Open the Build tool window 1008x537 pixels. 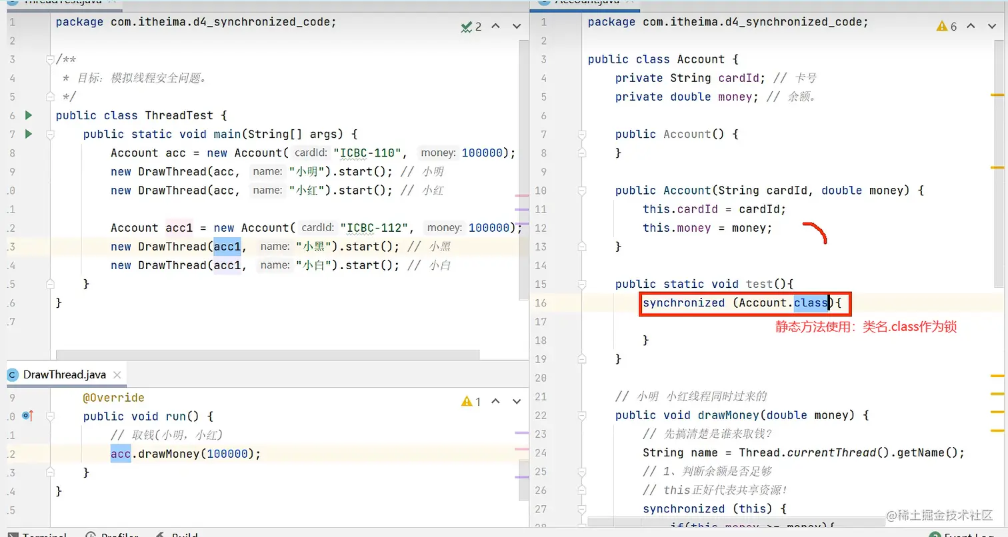pyautogui.click(x=177, y=534)
